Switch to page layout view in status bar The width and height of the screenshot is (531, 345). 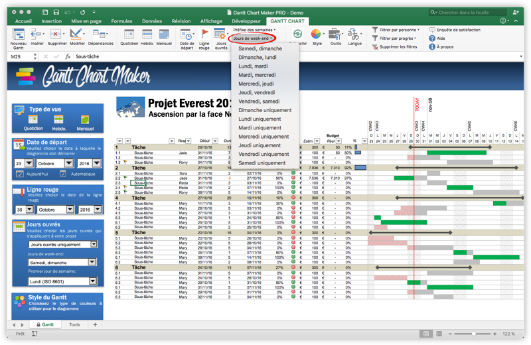tap(439, 334)
